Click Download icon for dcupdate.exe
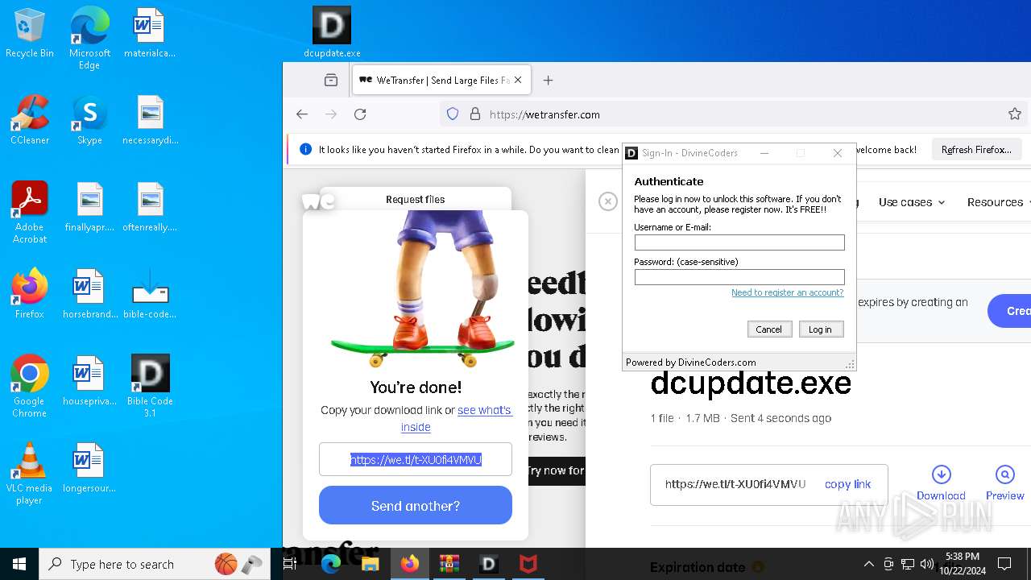 (941, 483)
